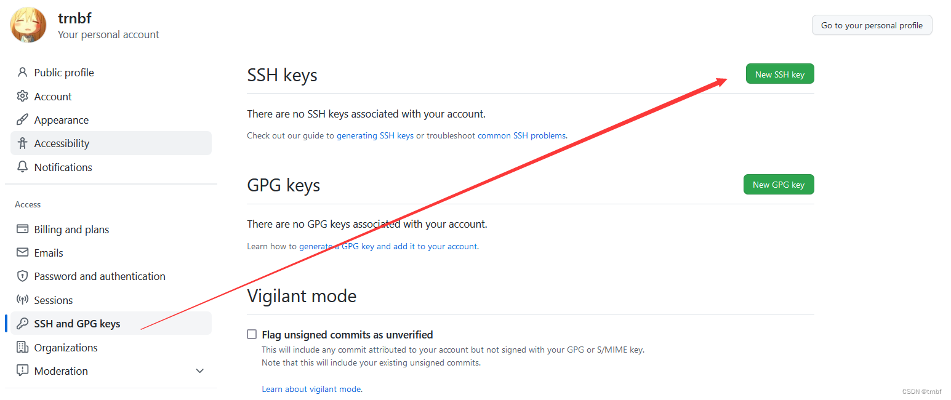Click the Notifications bell icon
The width and height of the screenshot is (951, 400).
(23, 167)
